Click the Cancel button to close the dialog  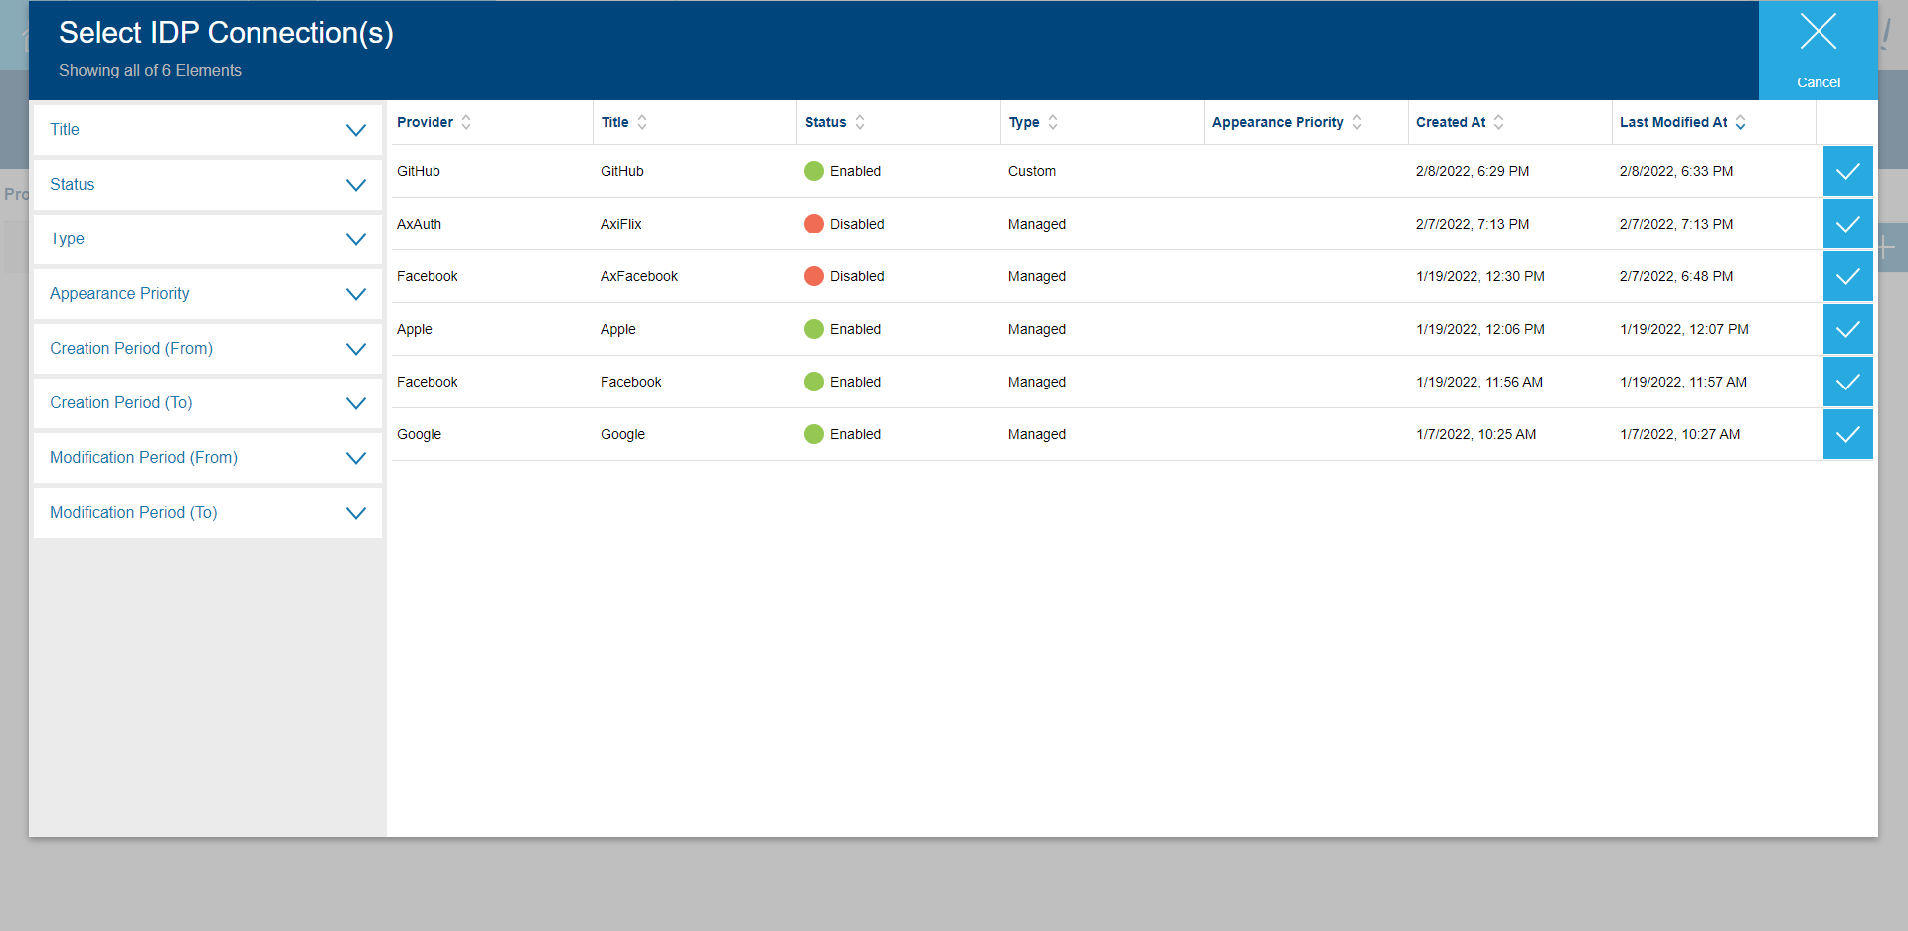click(1818, 50)
